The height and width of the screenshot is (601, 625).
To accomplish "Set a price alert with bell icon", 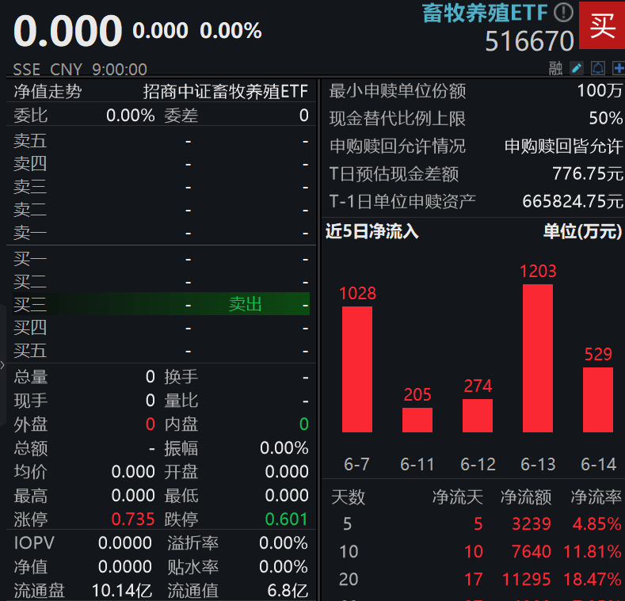I will click(x=598, y=69).
